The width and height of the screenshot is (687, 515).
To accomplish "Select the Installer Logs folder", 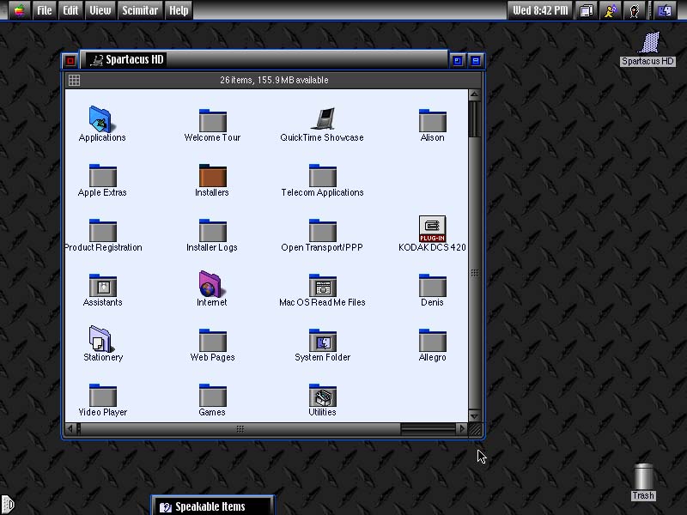I will pyautogui.click(x=212, y=230).
